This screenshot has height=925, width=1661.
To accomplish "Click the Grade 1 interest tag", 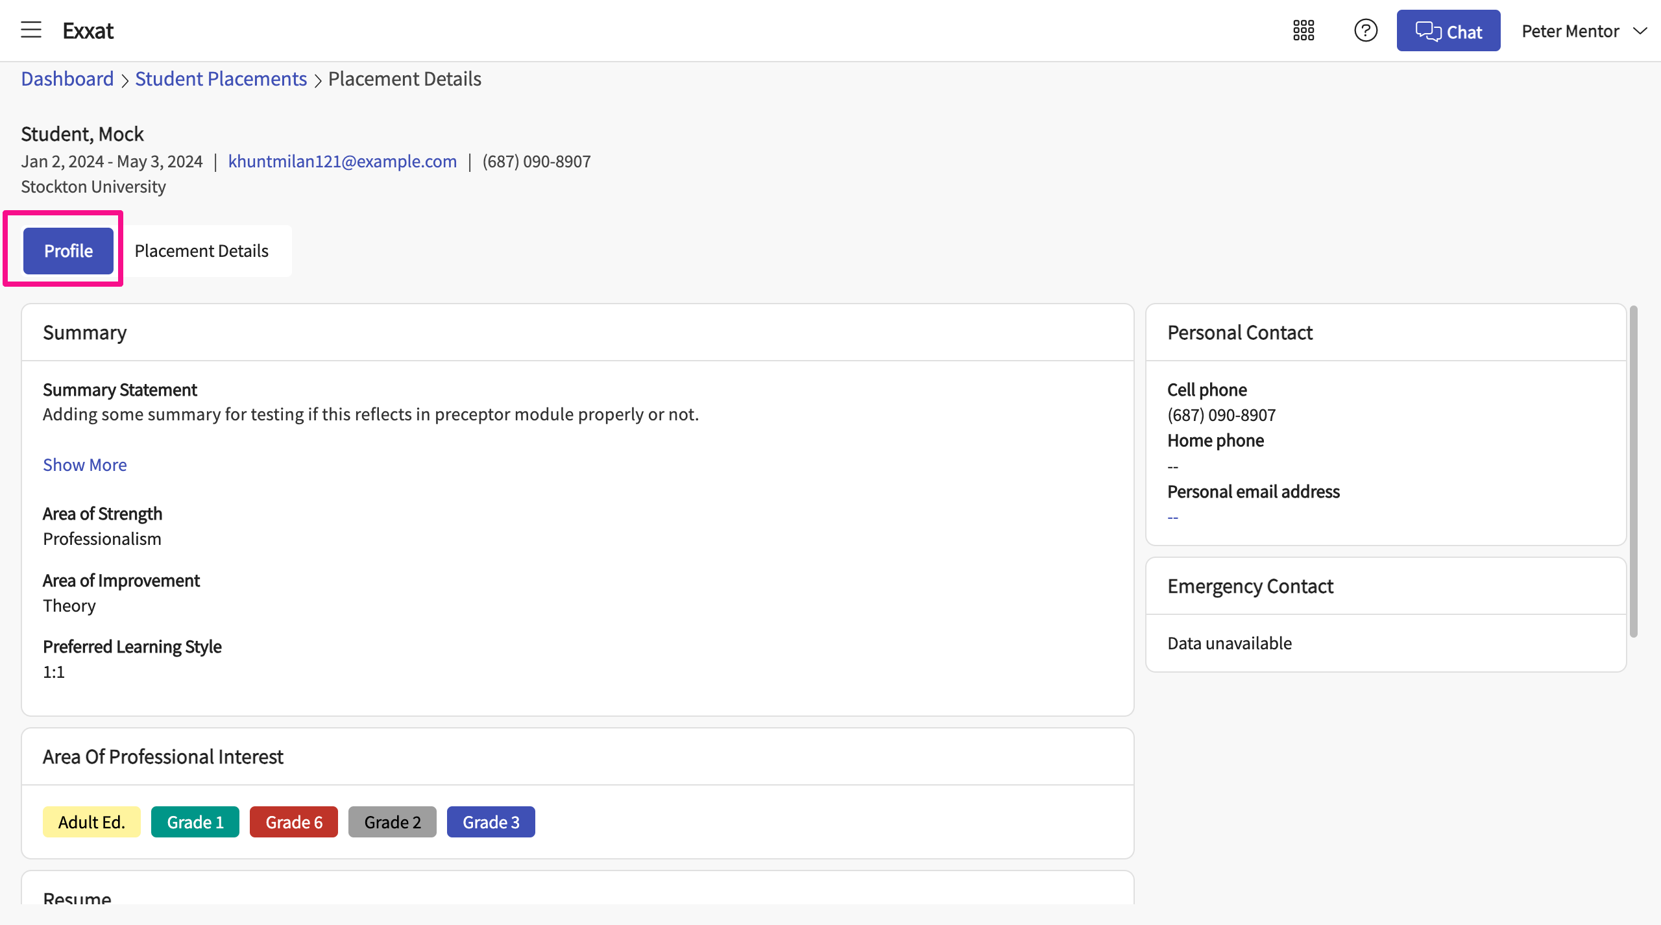I will coord(195,822).
